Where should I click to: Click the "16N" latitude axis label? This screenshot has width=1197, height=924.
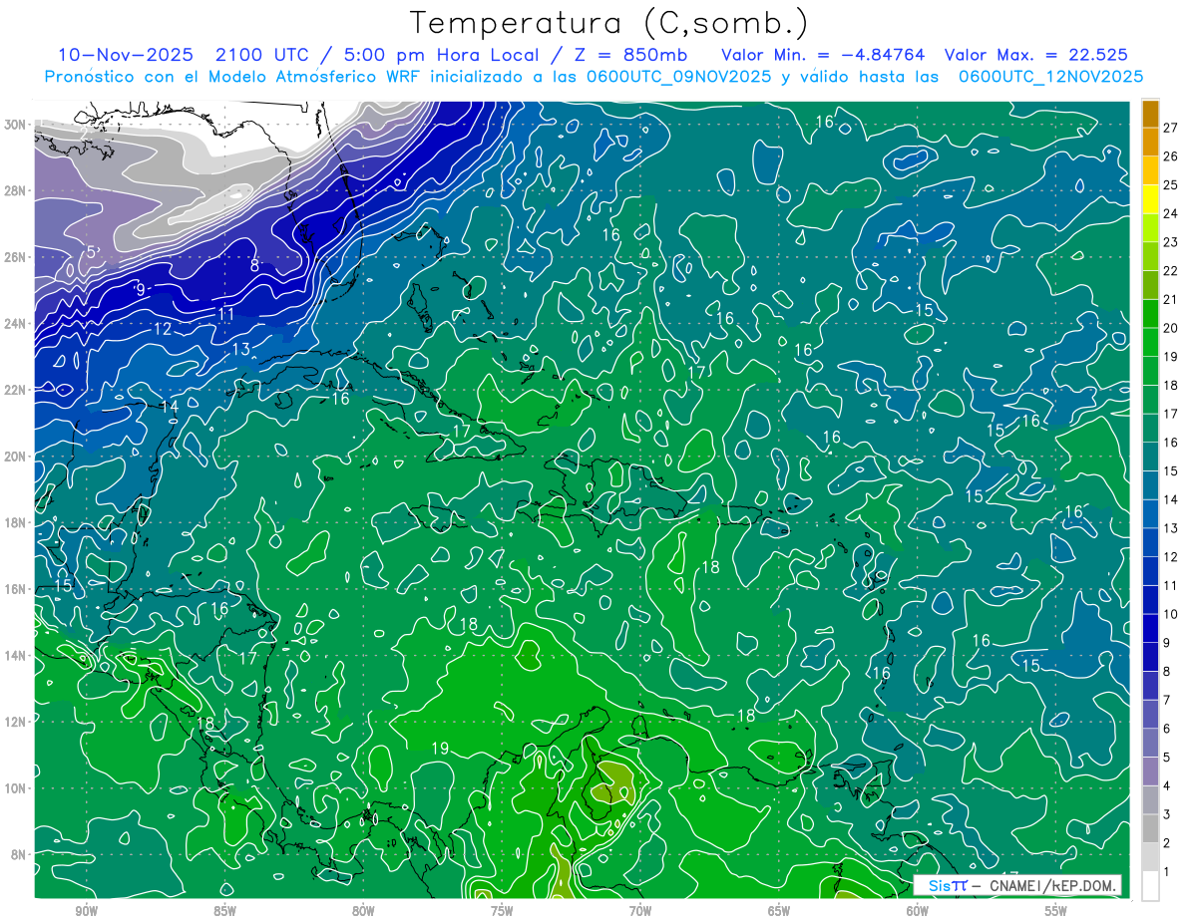click(15, 589)
